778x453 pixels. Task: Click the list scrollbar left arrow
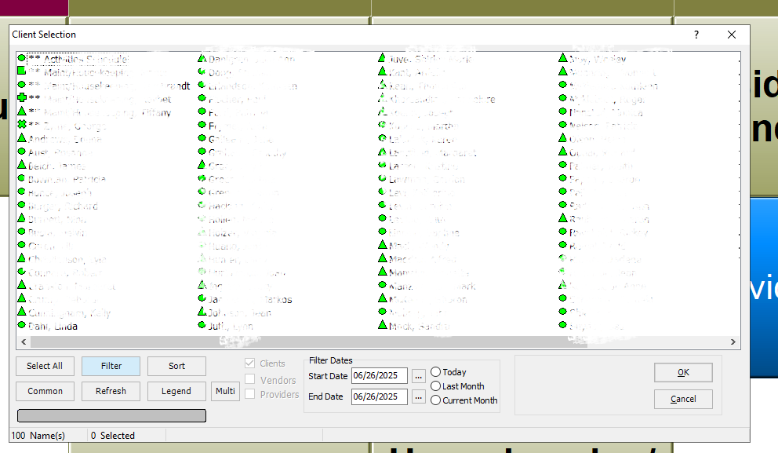(24, 342)
